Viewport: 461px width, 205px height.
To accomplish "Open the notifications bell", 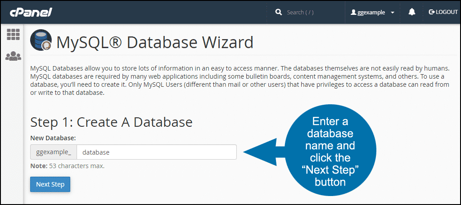I will pos(411,12).
